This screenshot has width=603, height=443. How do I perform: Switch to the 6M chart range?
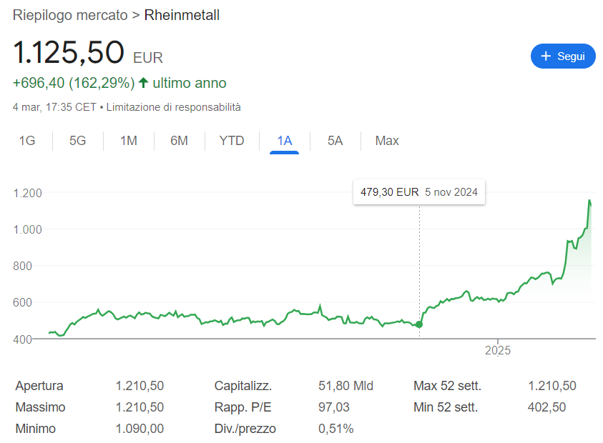(179, 141)
